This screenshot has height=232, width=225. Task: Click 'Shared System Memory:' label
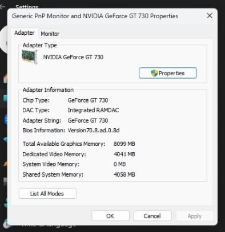pyautogui.click(x=53, y=174)
